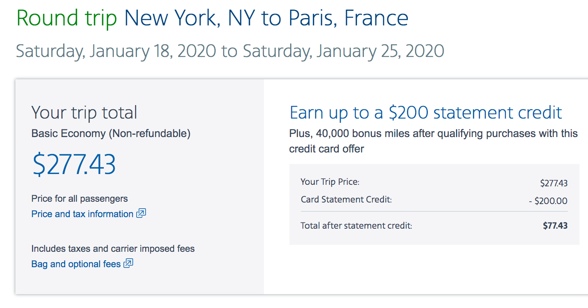Click the - $200.00 credit amount
The width and height of the screenshot is (588, 308).
pos(548,201)
